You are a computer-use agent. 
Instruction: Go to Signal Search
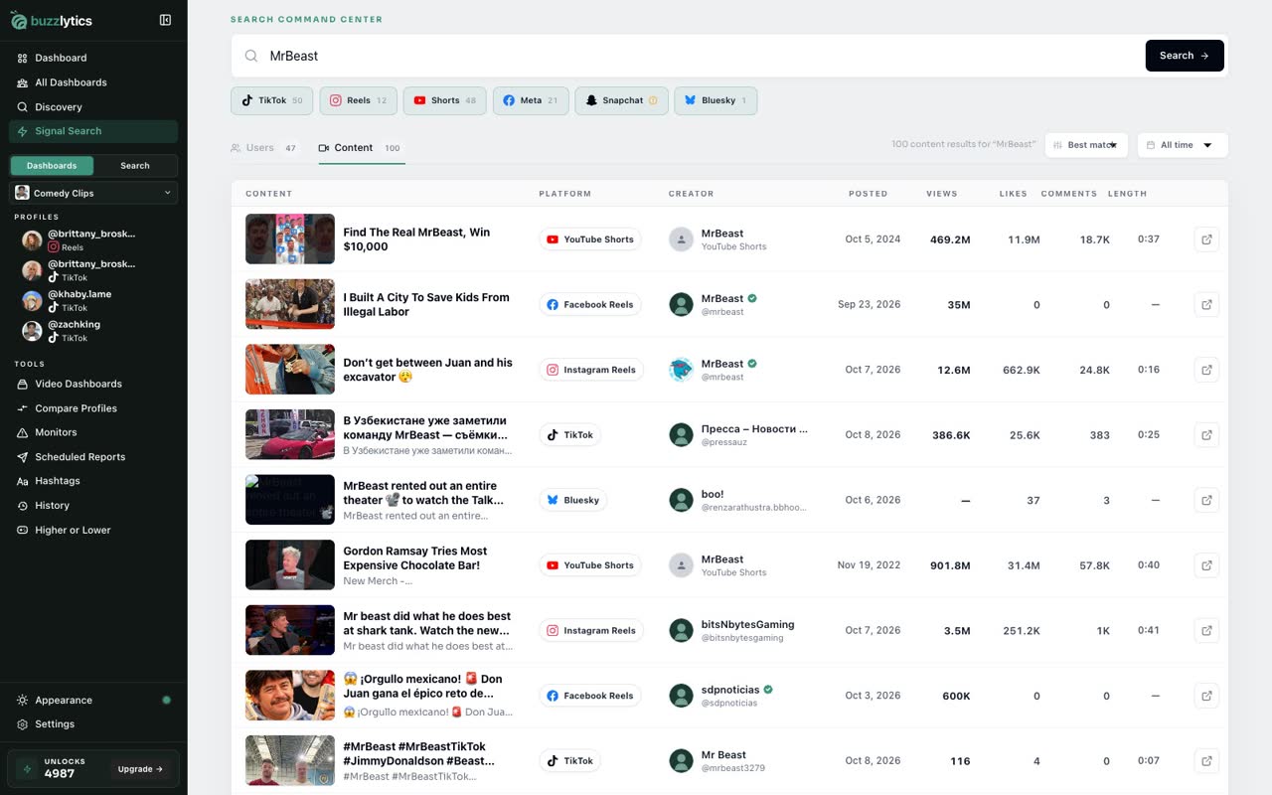tap(93, 131)
